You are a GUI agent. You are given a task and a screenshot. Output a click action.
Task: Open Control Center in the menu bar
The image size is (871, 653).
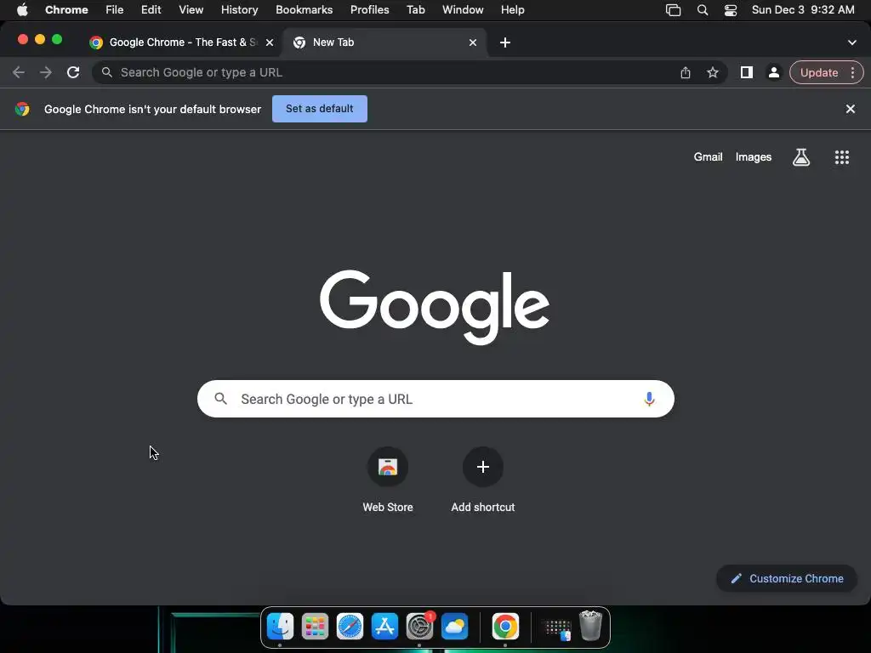731,10
